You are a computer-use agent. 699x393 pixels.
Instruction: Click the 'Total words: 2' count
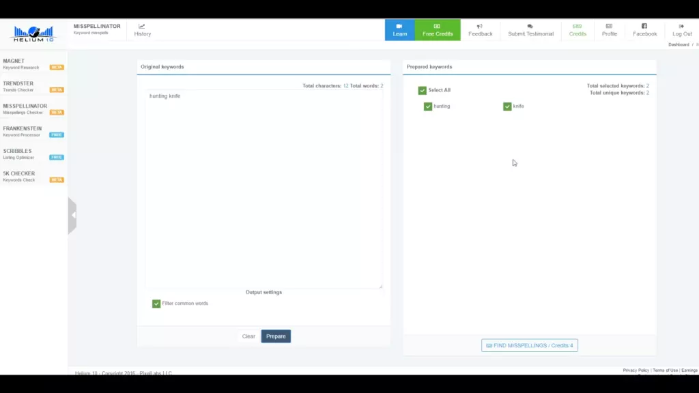[367, 86]
